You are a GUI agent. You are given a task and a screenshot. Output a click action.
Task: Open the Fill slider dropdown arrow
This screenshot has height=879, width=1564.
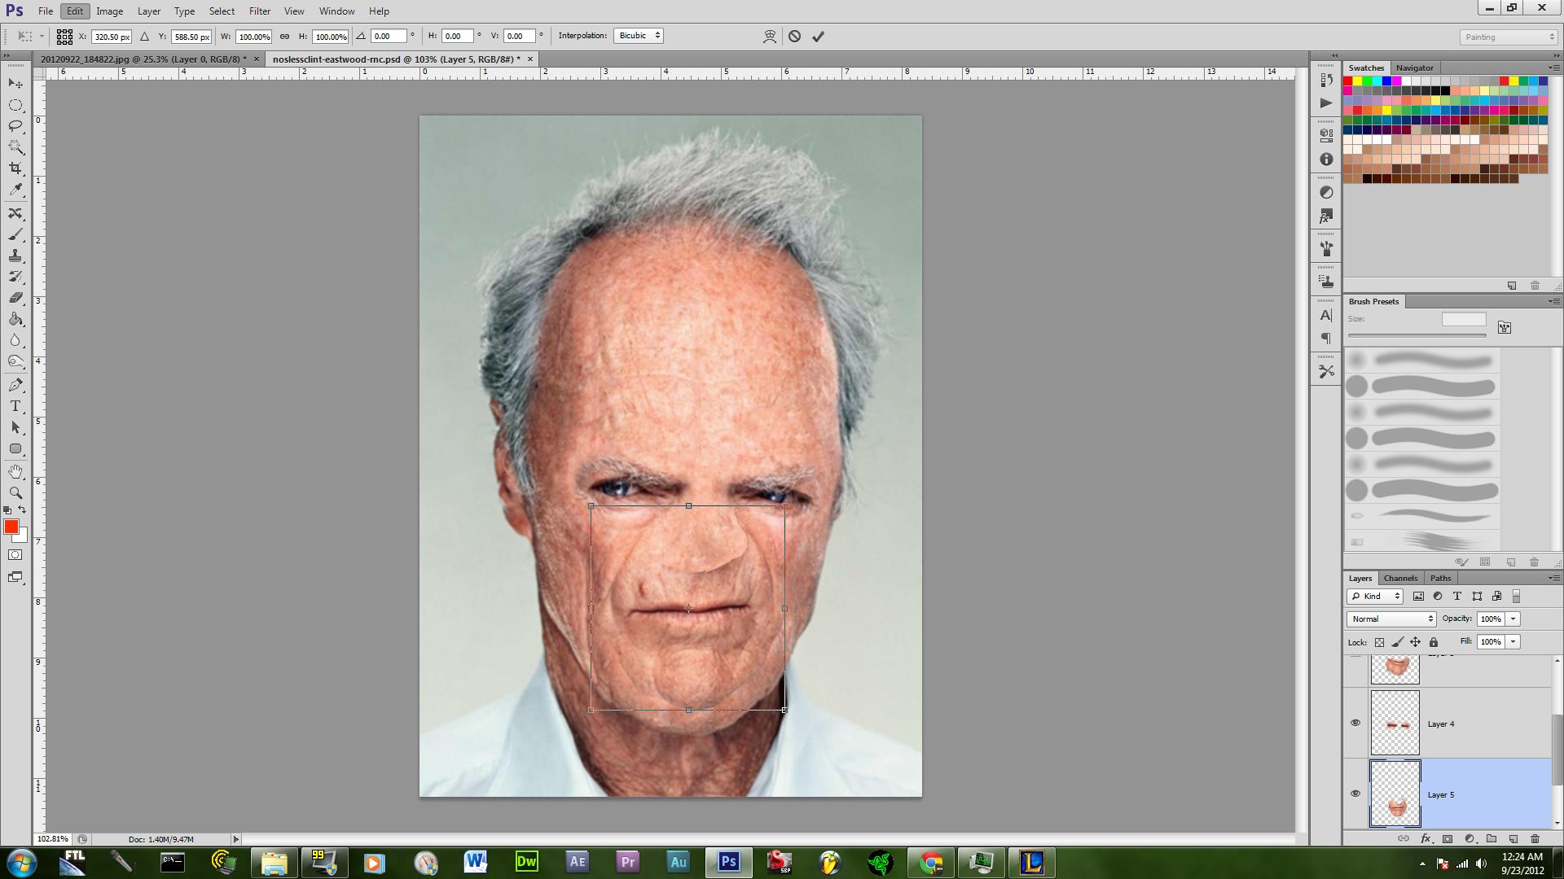(1513, 642)
